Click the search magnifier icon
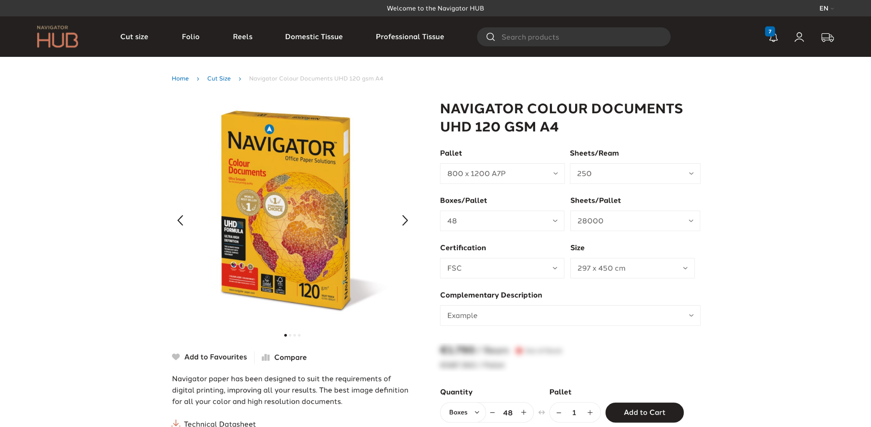The height and width of the screenshot is (427, 871). coord(490,37)
